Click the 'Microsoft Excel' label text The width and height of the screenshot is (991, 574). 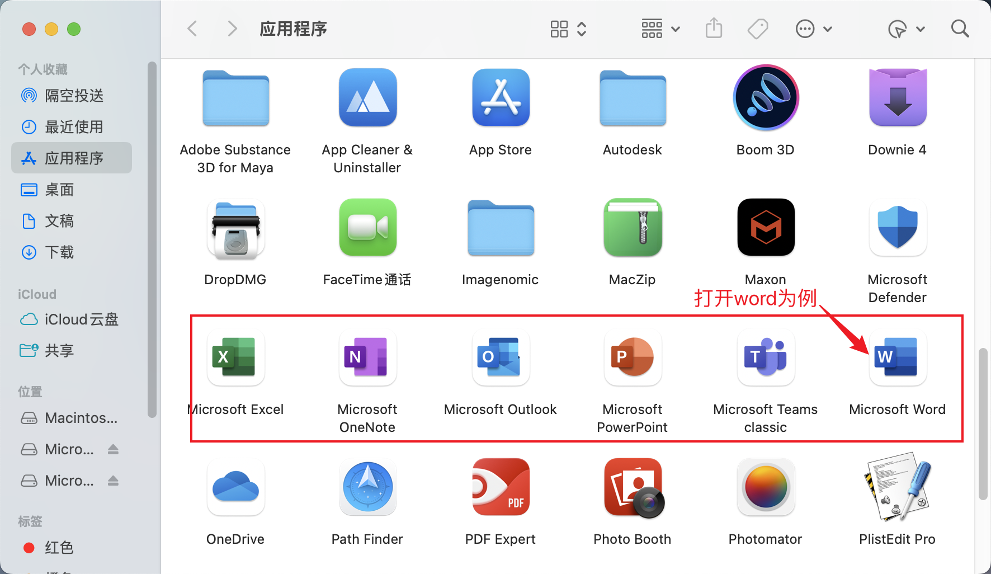click(x=235, y=410)
